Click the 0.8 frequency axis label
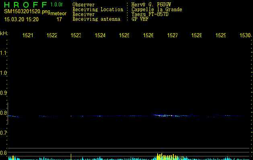 click(x=3, y=113)
